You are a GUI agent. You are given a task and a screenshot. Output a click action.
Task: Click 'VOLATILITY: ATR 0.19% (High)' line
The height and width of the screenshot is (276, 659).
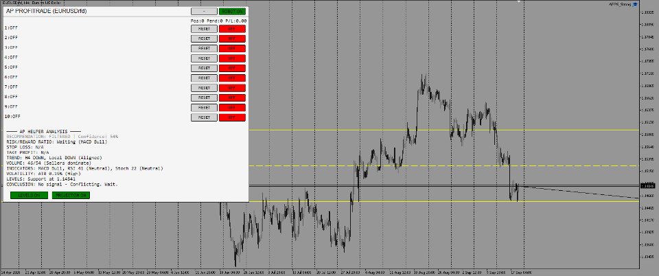45,174
